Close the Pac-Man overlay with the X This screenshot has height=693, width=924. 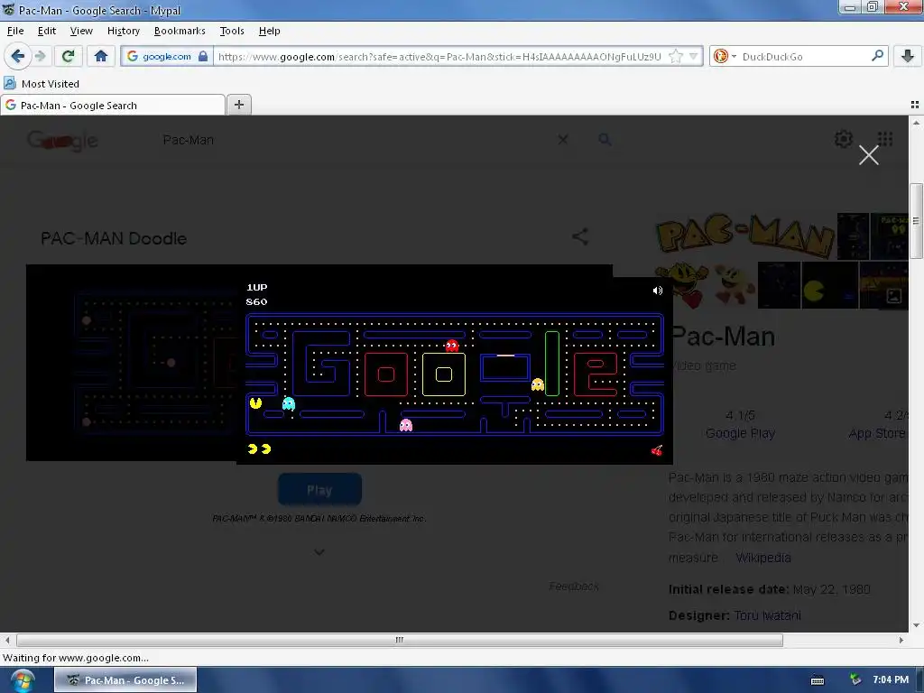[869, 155]
